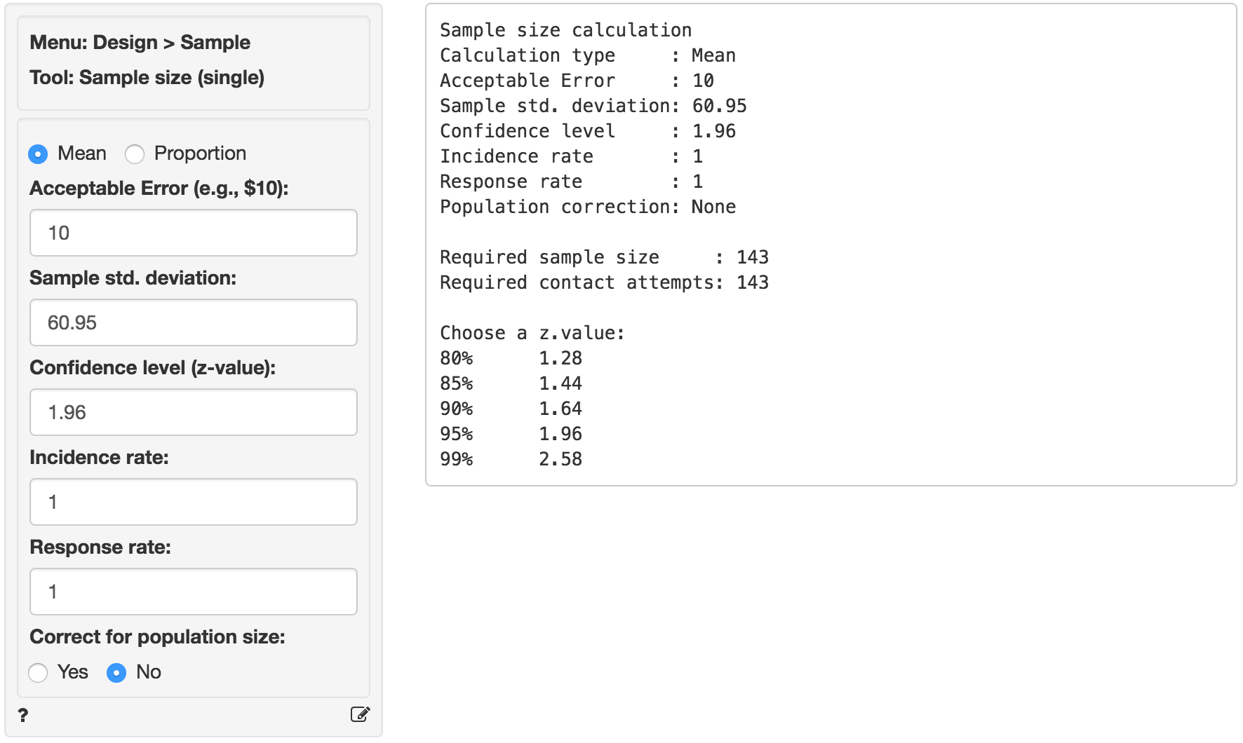Viewport: 1243px width, 743px height.
Task: Select the Mean radio button
Action: pyautogui.click(x=39, y=154)
